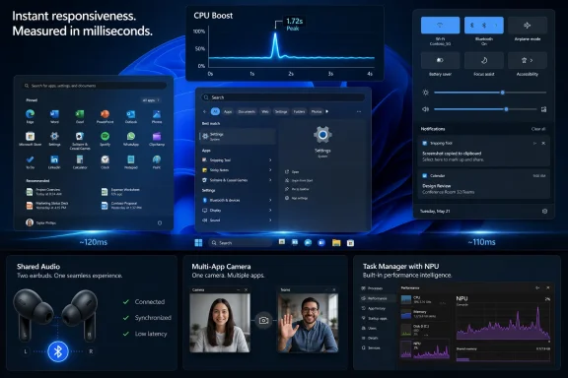Expand Bluetooth & devices result chevron
The width and height of the screenshot is (568, 378).
(270, 200)
